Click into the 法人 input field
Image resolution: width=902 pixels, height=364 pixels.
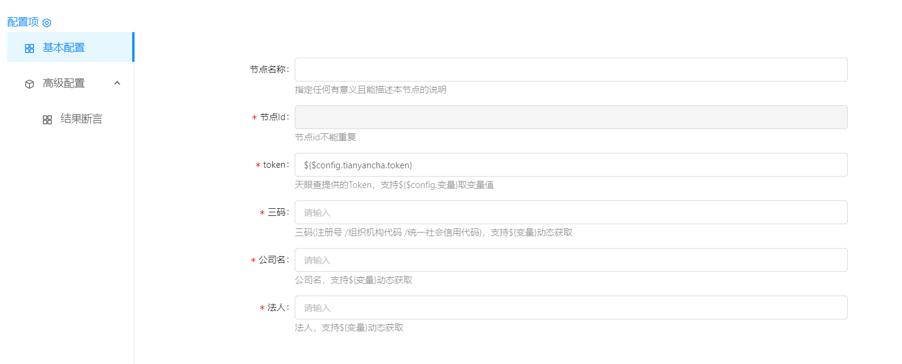click(x=570, y=307)
